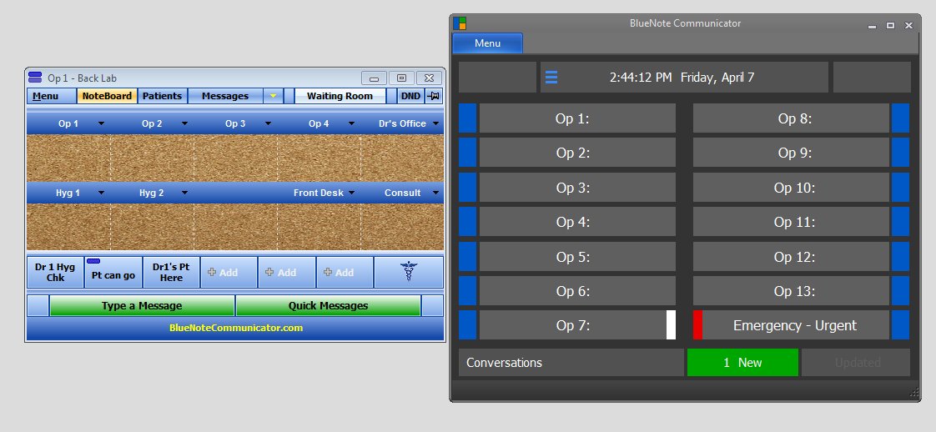
Task: Click the red indicator on Emergency - Urgent
Action: point(697,325)
